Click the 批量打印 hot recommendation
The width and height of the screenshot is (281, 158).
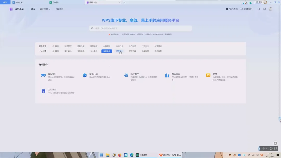tap(148, 35)
